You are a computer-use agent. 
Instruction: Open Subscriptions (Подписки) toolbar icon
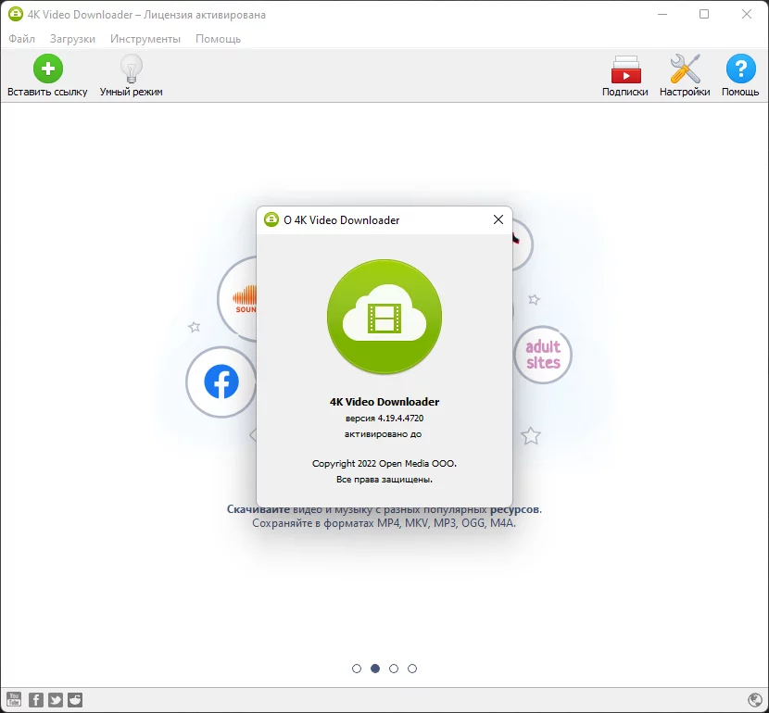click(x=625, y=69)
